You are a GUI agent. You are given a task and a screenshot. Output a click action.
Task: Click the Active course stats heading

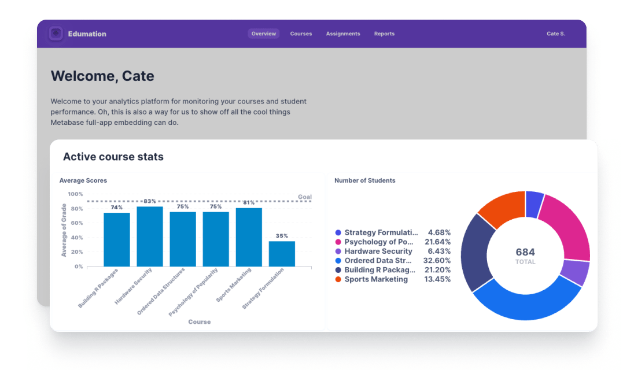(x=113, y=157)
